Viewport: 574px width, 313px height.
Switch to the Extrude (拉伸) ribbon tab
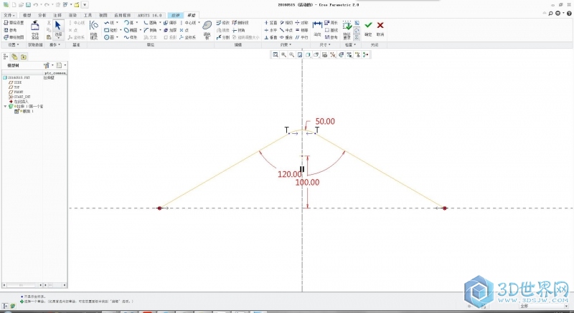click(x=175, y=15)
